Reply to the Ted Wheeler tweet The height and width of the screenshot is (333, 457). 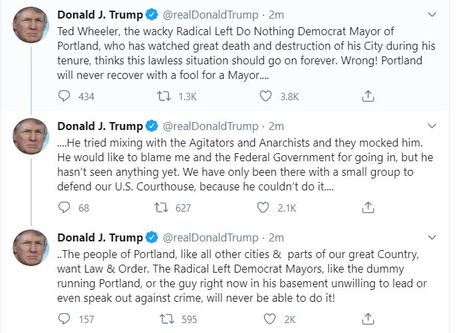[x=65, y=96]
